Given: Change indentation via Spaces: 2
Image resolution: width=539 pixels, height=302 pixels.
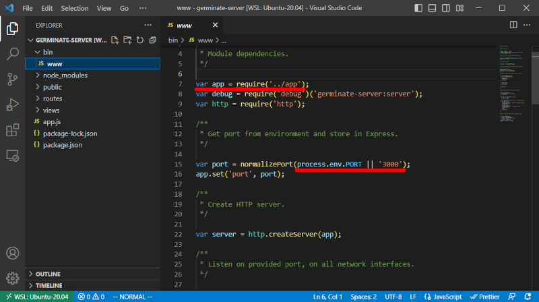Looking at the screenshot, I should point(363,297).
